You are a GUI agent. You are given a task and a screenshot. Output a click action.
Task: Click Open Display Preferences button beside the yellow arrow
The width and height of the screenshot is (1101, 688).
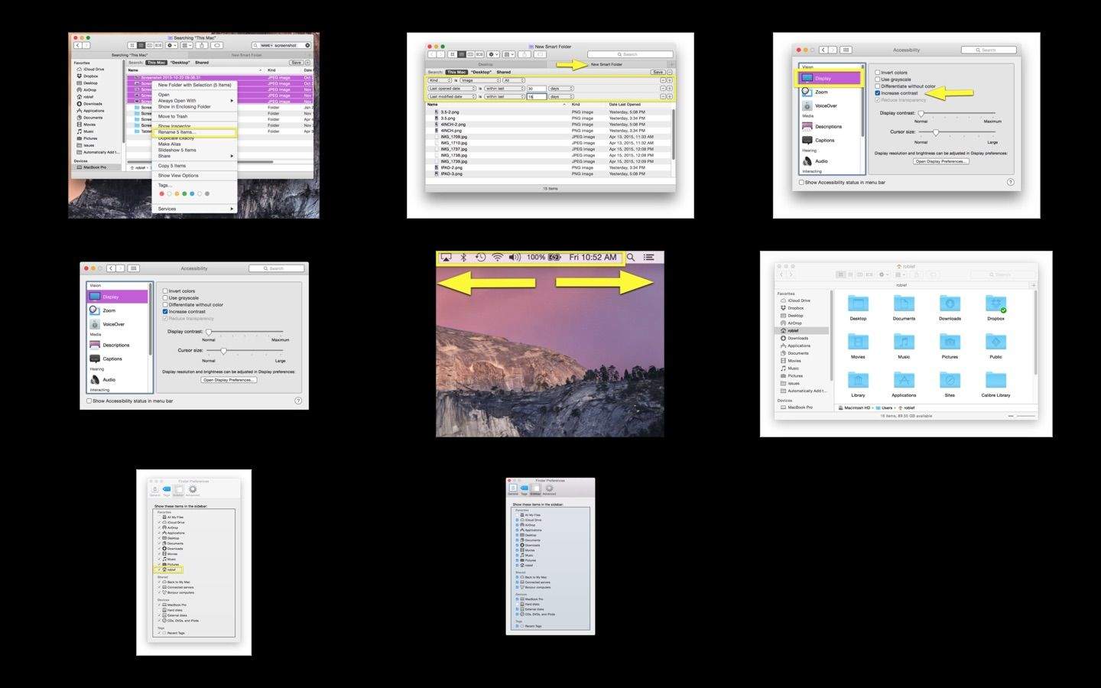[941, 161]
